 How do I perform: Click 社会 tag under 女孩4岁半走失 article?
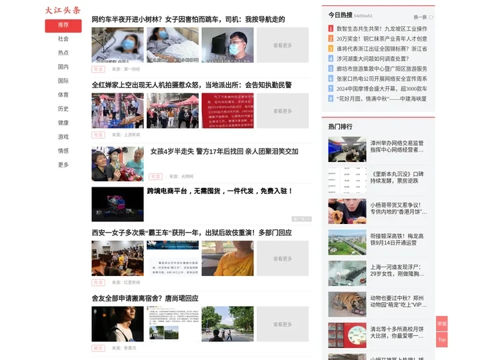tap(155, 176)
